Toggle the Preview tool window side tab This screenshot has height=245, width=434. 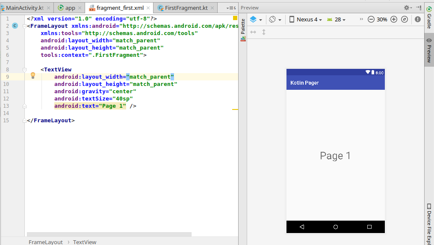429,50
